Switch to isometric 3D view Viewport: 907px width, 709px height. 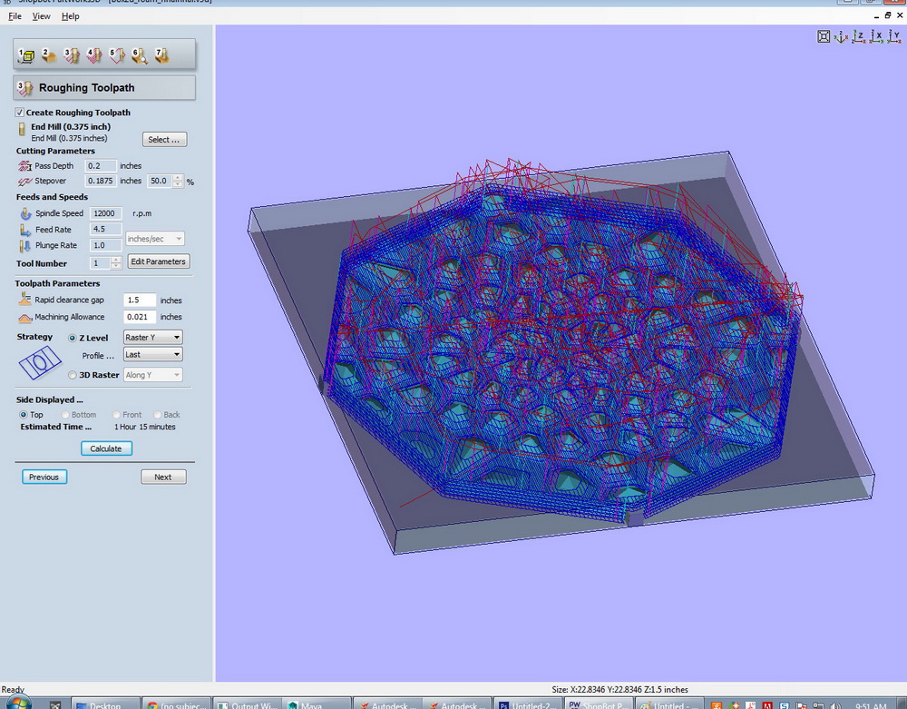841,36
